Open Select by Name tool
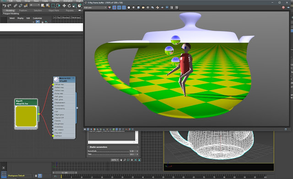 click(x=48, y=5)
